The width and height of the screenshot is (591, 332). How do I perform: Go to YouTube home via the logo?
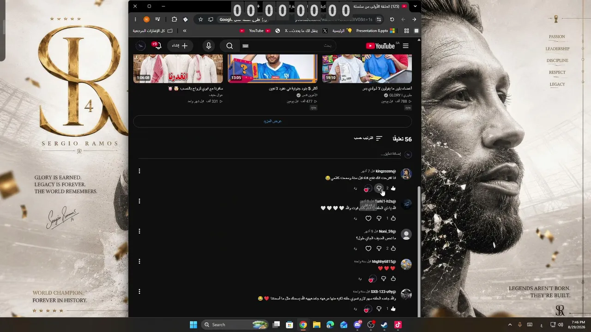(x=380, y=46)
